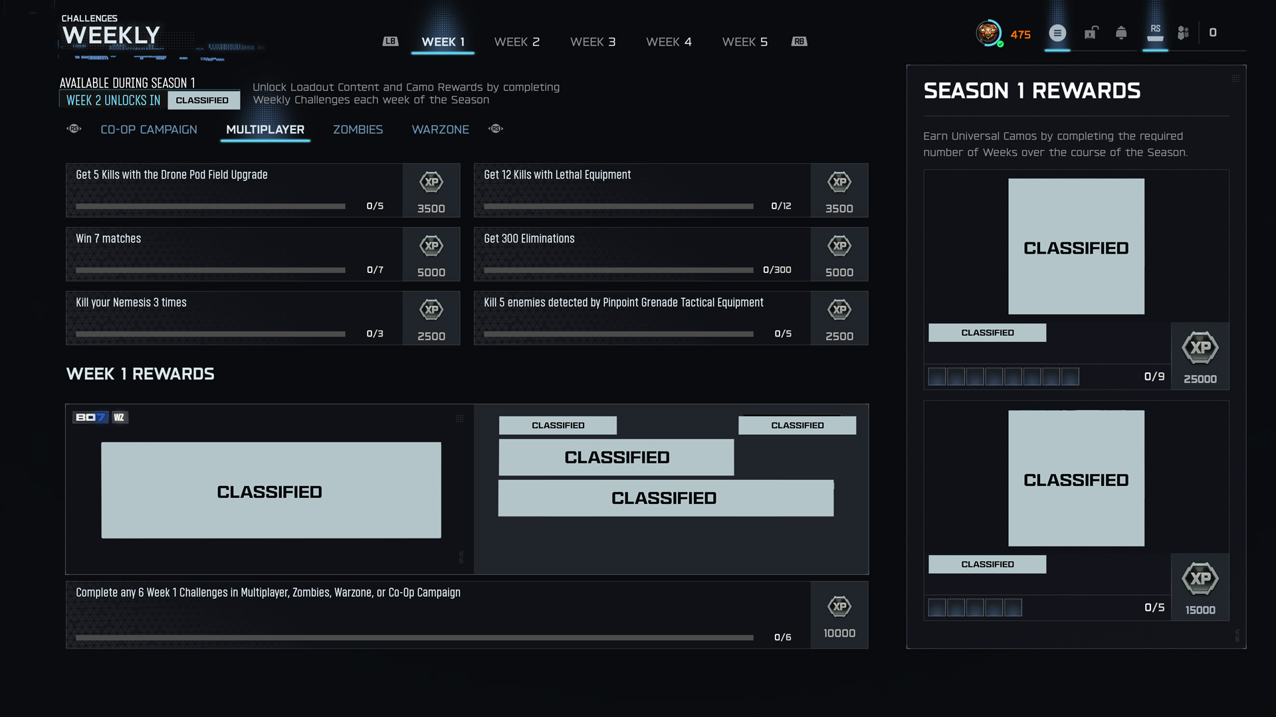Select the Co-Op Campaign category

tap(149, 129)
